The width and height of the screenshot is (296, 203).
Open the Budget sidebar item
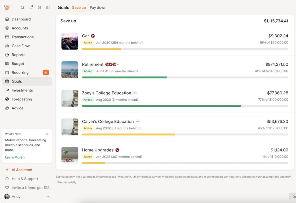point(27,64)
